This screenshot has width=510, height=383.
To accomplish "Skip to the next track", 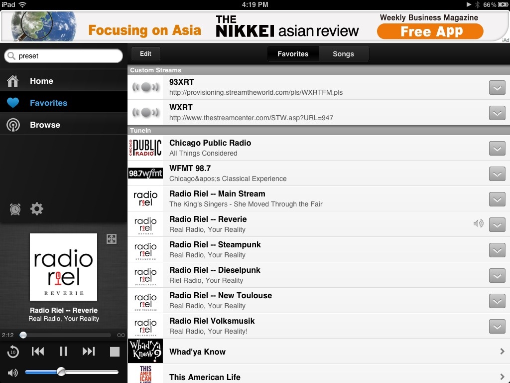I will pos(89,352).
